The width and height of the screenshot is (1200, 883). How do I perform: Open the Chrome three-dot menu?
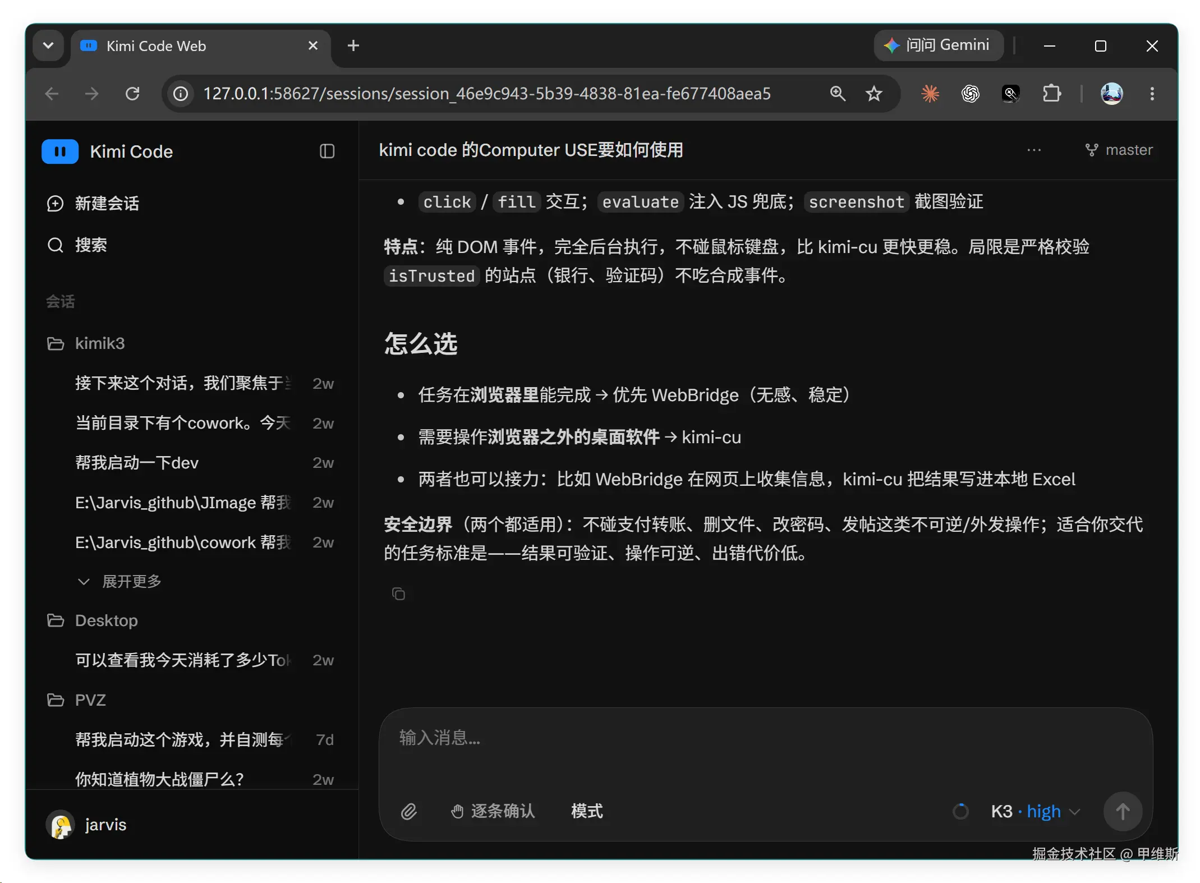1152,94
